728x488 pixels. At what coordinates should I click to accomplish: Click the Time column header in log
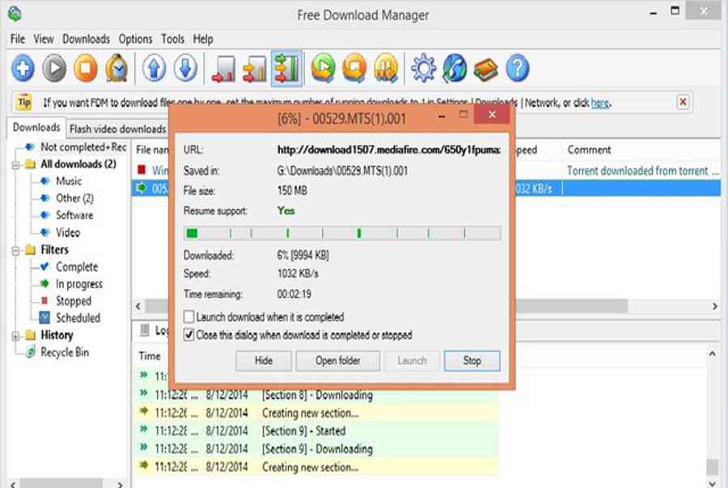(x=149, y=356)
